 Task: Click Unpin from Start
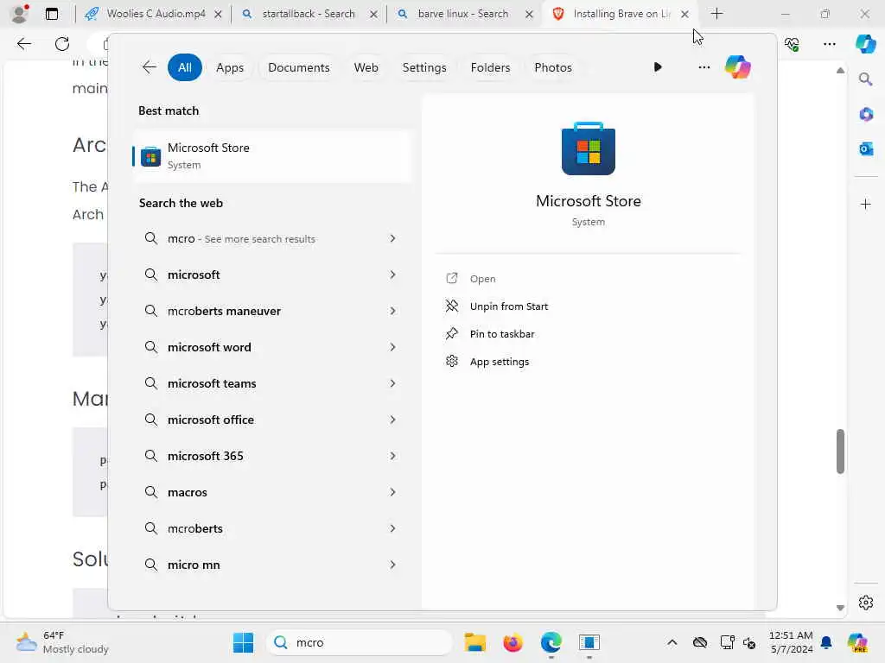508,306
